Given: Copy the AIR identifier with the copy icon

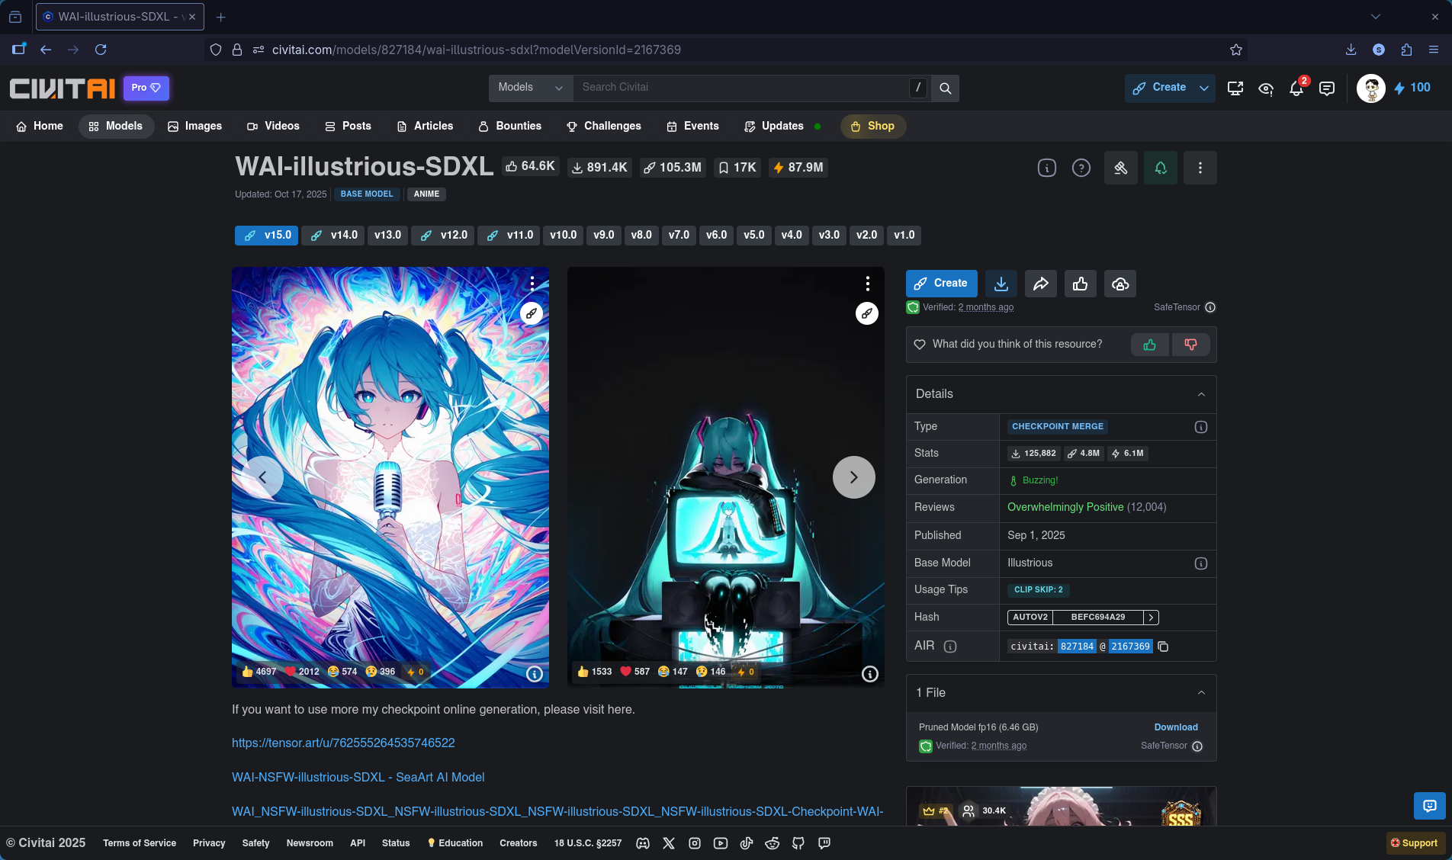Looking at the screenshot, I should coord(1163,646).
